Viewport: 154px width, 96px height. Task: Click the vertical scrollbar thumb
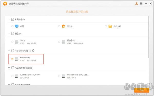pos(149,37)
